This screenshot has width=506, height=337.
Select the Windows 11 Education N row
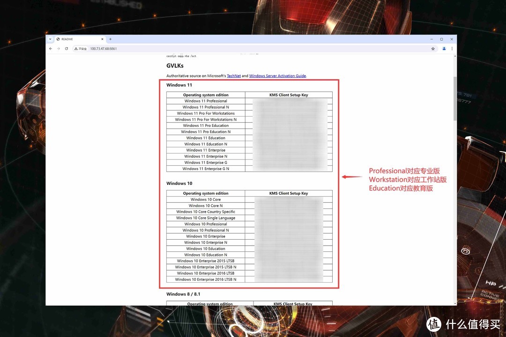click(249, 144)
